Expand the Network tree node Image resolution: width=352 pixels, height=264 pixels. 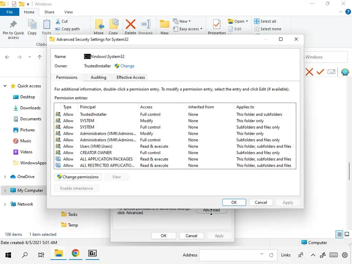click(5, 204)
